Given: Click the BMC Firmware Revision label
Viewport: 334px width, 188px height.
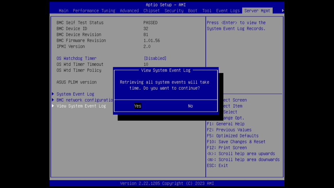Looking at the screenshot, I should 81,40.
